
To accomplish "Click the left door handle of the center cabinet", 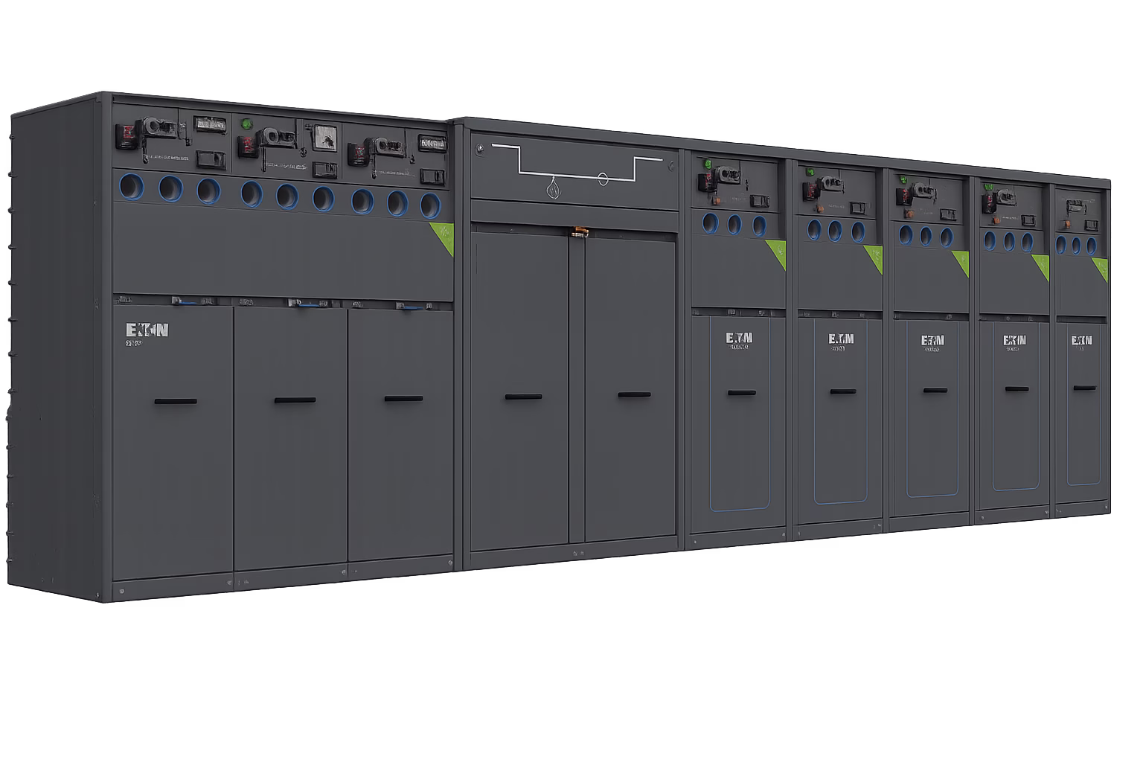I will click(x=523, y=397).
